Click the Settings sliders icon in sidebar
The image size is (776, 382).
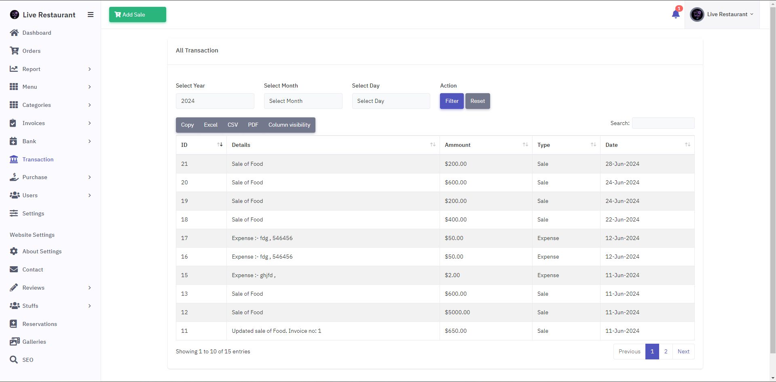coord(14,213)
